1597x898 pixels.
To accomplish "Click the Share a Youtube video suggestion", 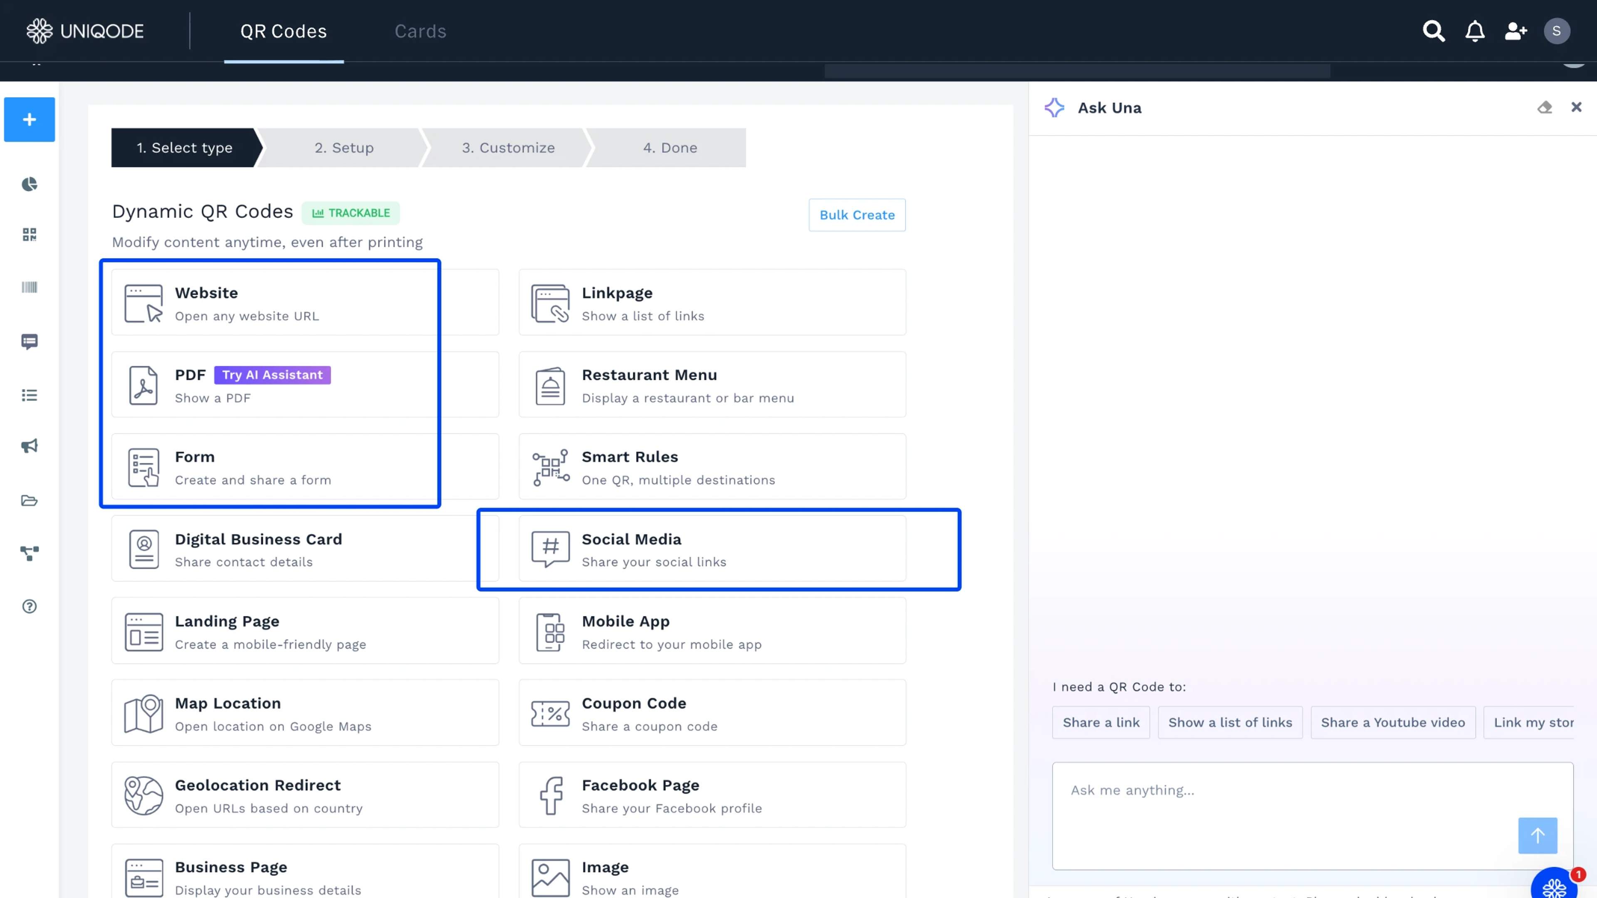I will point(1393,723).
